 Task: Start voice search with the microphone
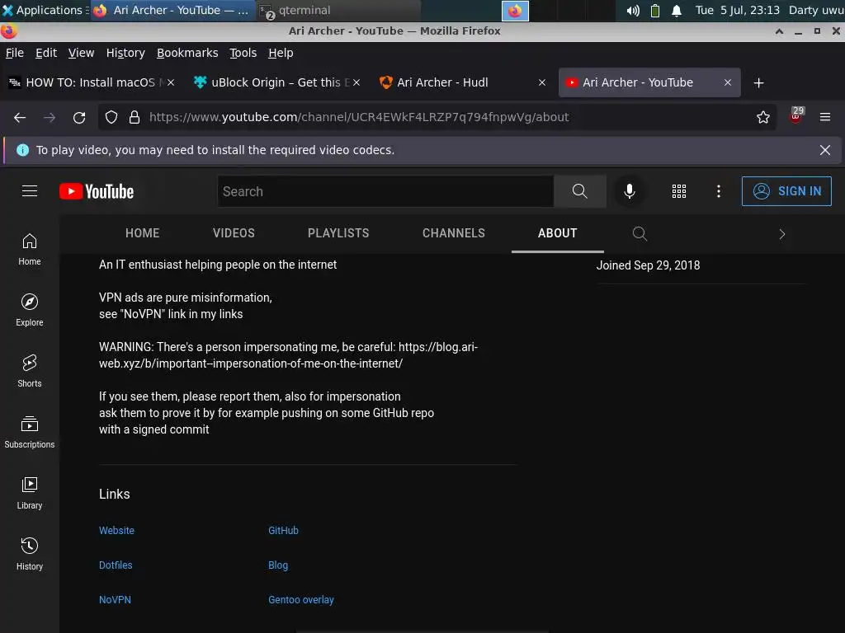pyautogui.click(x=629, y=191)
